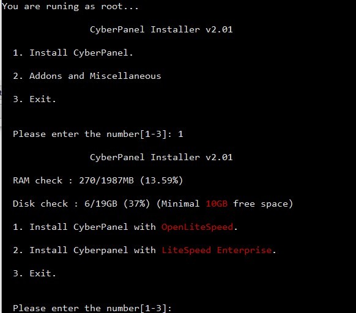This screenshot has height=313, width=356.
Task: Click the first CyberPanel Installer v2.01 heading
Action: coord(161,29)
